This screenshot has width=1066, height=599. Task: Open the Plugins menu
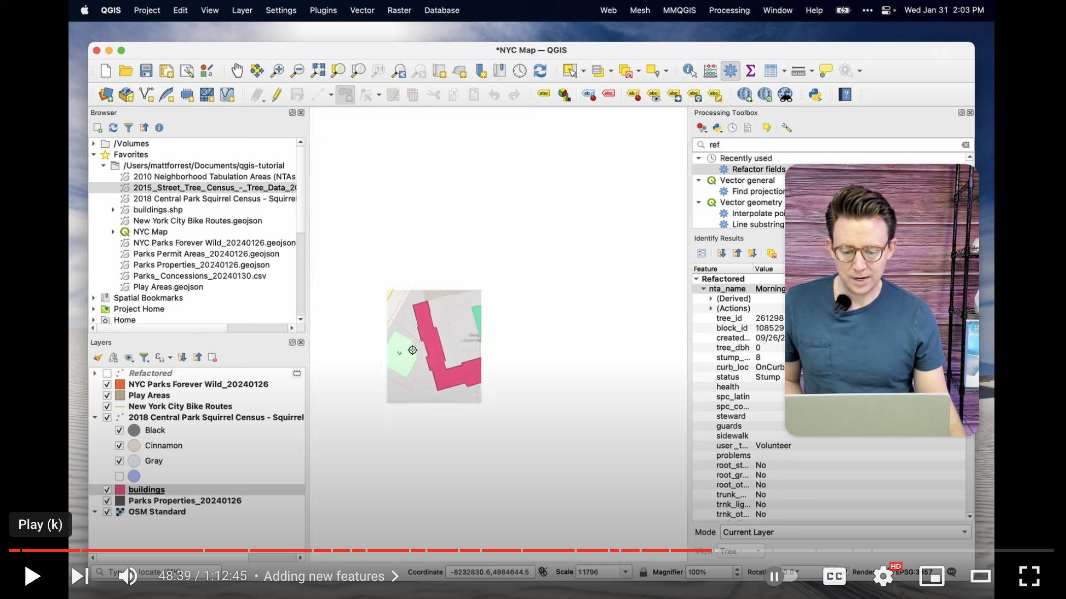point(323,10)
